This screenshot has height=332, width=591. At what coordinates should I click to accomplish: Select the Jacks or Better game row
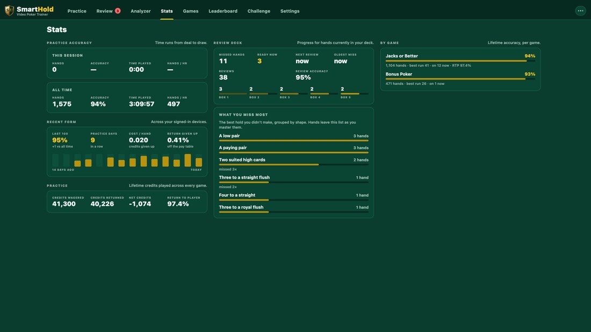tap(460, 60)
